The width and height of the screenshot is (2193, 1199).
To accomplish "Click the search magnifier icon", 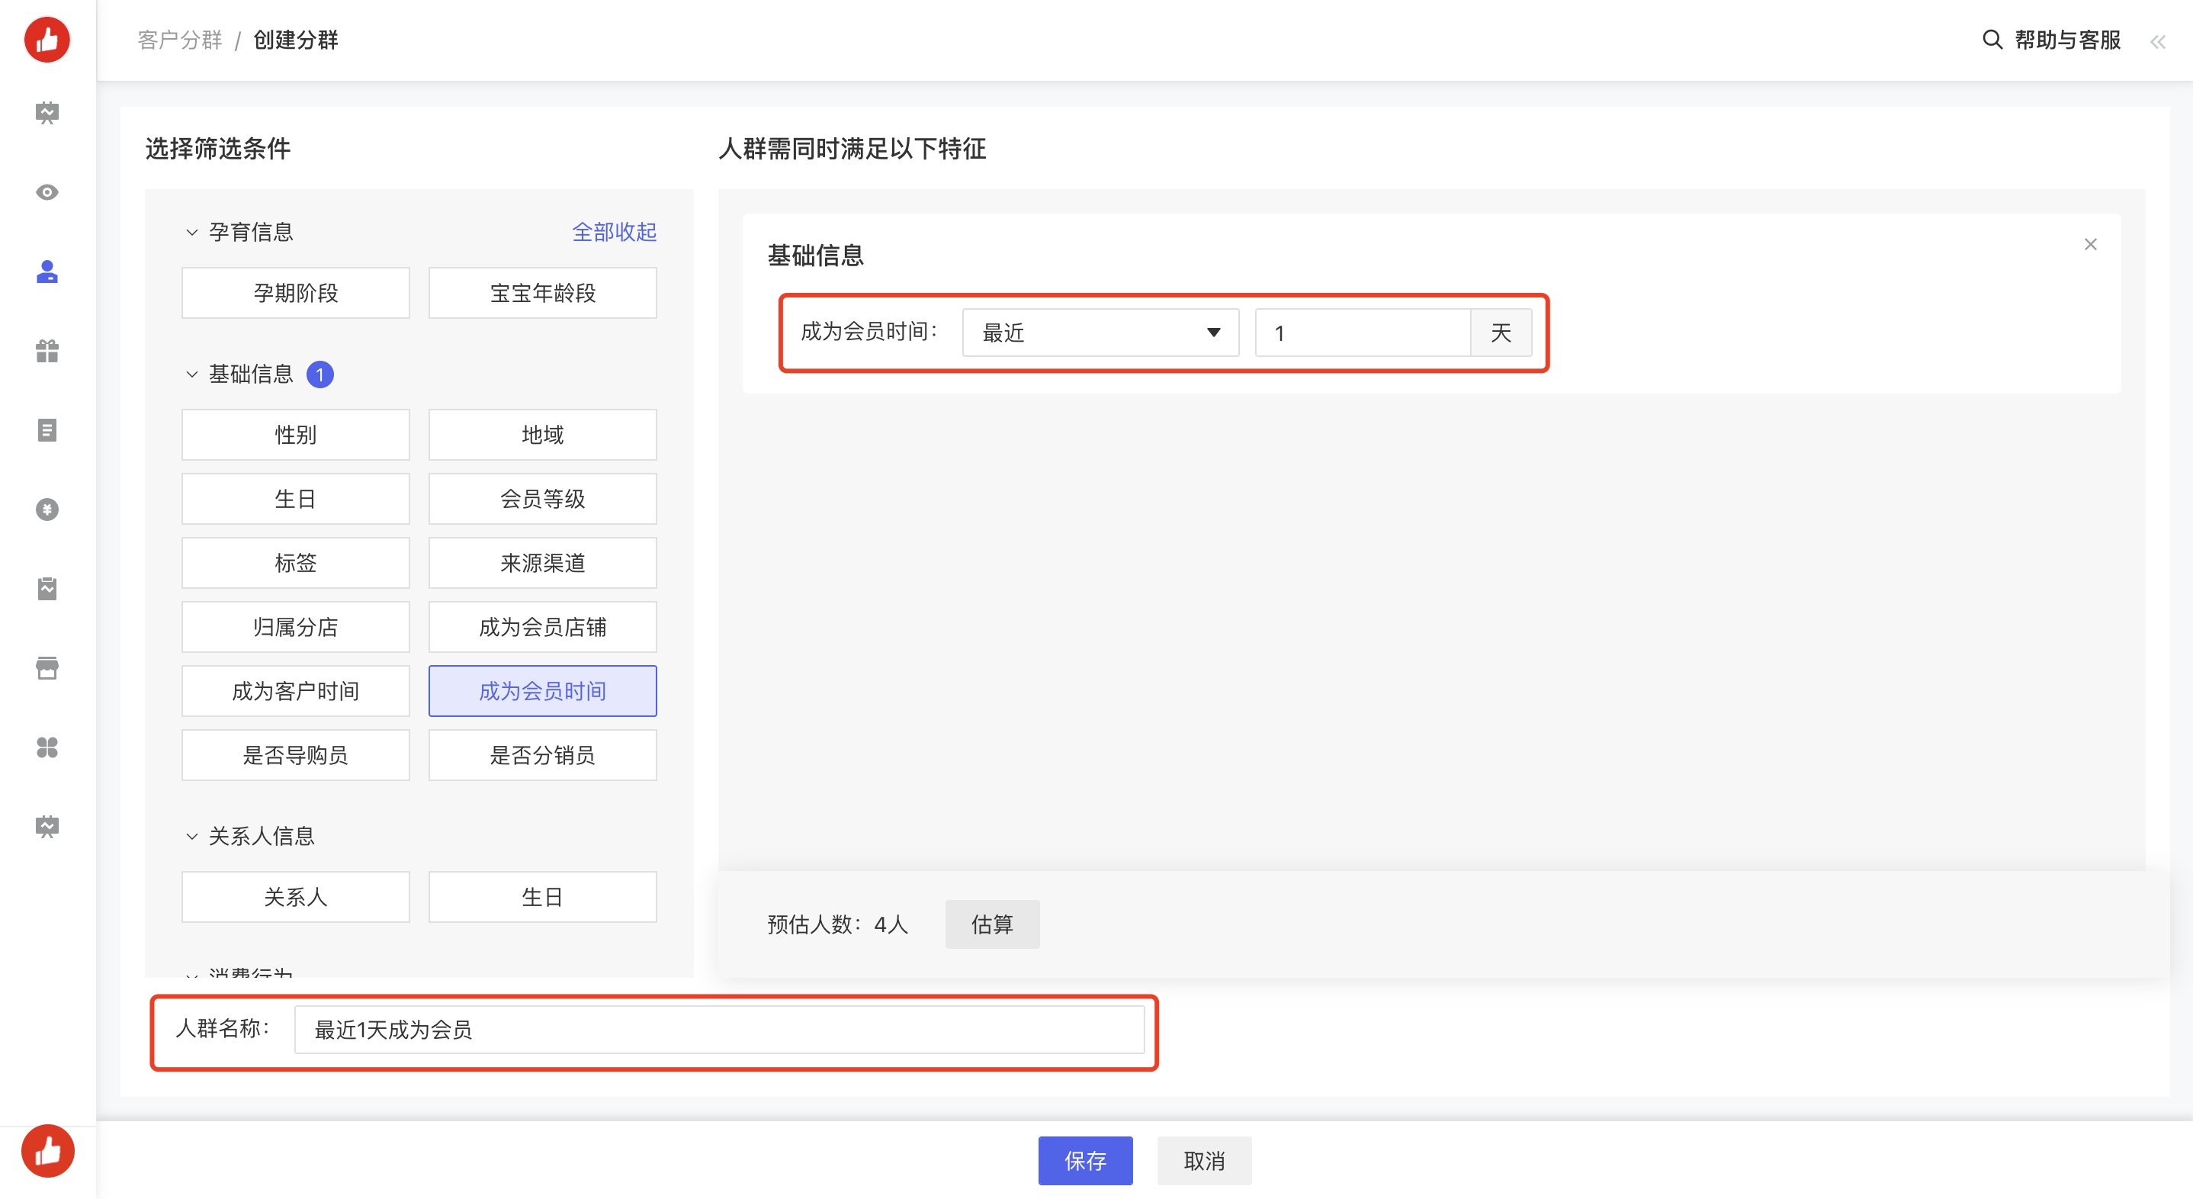I will pyautogui.click(x=1992, y=39).
